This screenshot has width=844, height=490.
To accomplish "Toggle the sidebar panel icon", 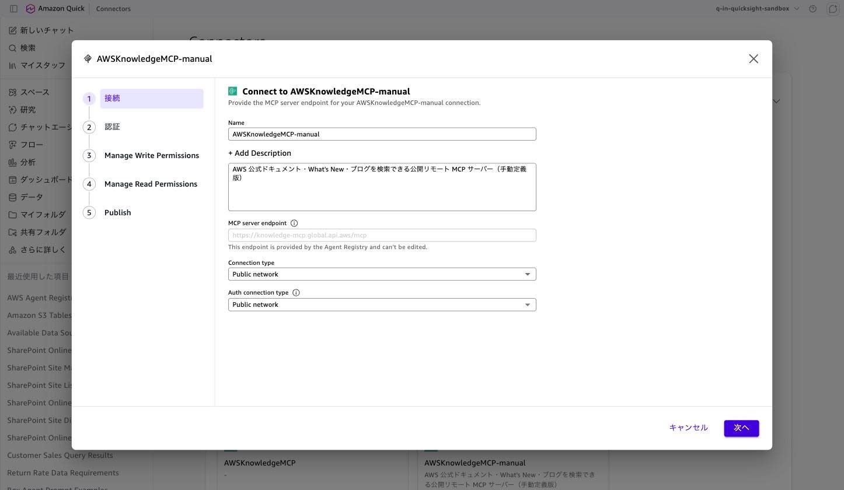I will point(13,9).
